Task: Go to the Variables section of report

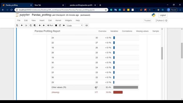Action: [x=114, y=31]
